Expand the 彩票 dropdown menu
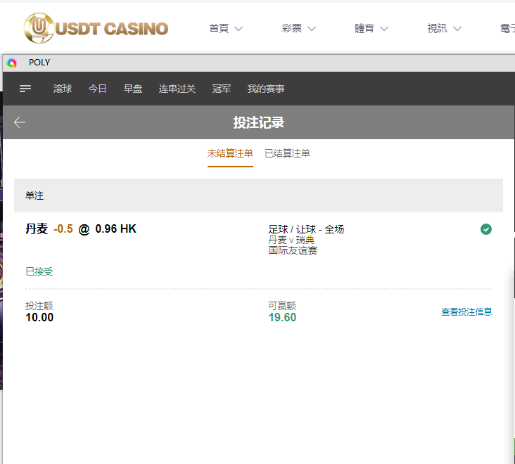Screen dimensions: 515x464 [298, 29]
